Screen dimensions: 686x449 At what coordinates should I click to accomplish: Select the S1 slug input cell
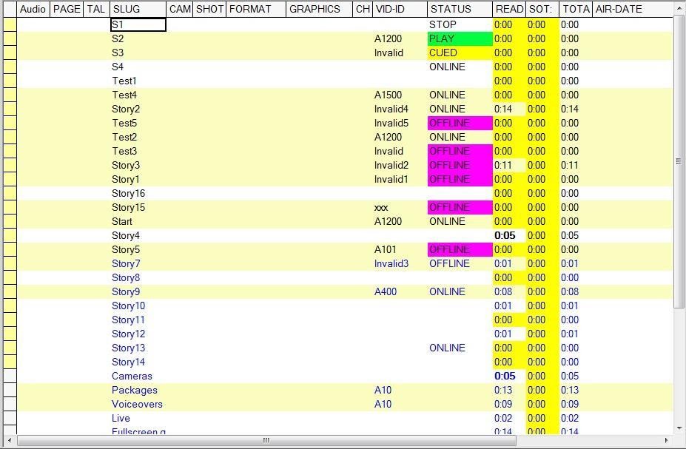click(x=138, y=24)
